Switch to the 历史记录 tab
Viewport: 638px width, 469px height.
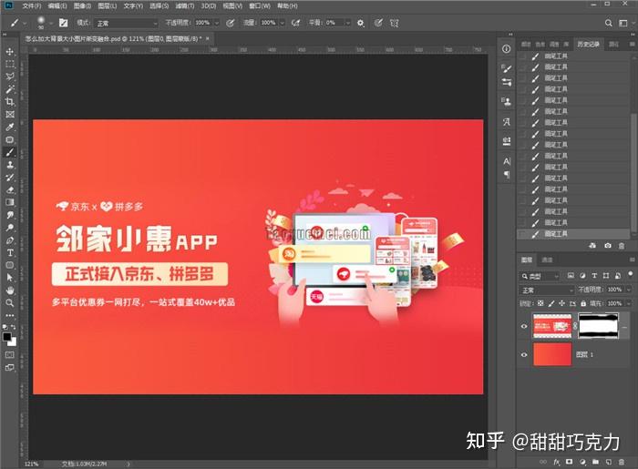click(x=588, y=44)
